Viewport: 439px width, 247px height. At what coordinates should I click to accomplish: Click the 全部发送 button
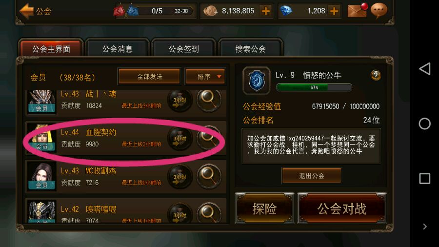coord(150,77)
